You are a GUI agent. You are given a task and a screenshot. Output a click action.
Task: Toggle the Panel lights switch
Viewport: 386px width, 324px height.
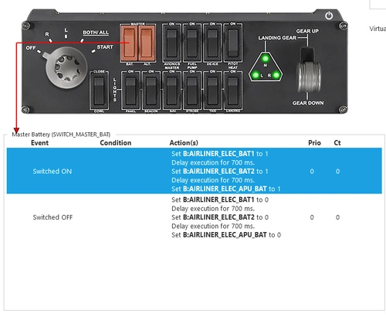[130, 90]
